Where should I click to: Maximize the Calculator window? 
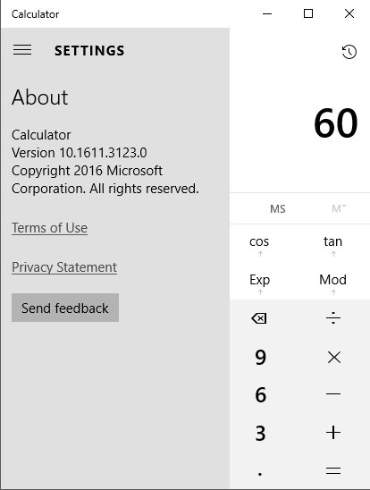point(308,13)
